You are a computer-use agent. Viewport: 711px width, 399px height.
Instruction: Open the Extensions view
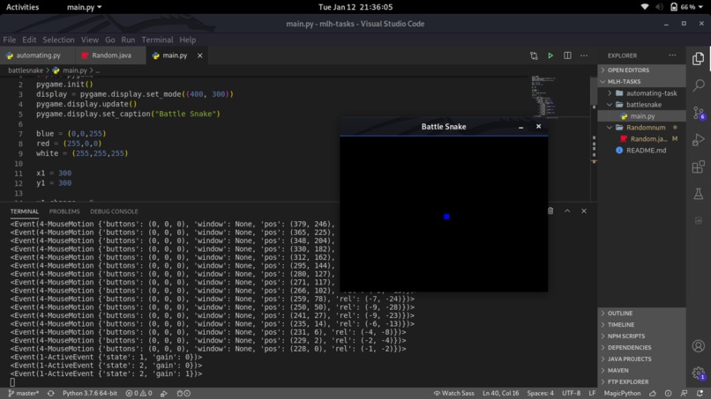(x=699, y=167)
